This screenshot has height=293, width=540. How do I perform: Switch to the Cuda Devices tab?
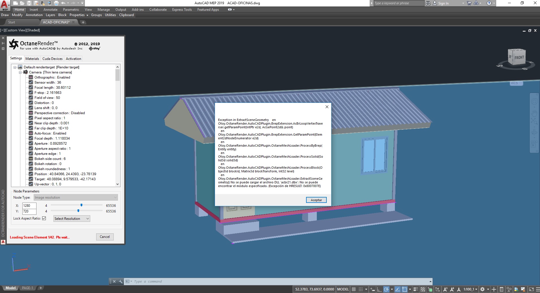click(52, 58)
